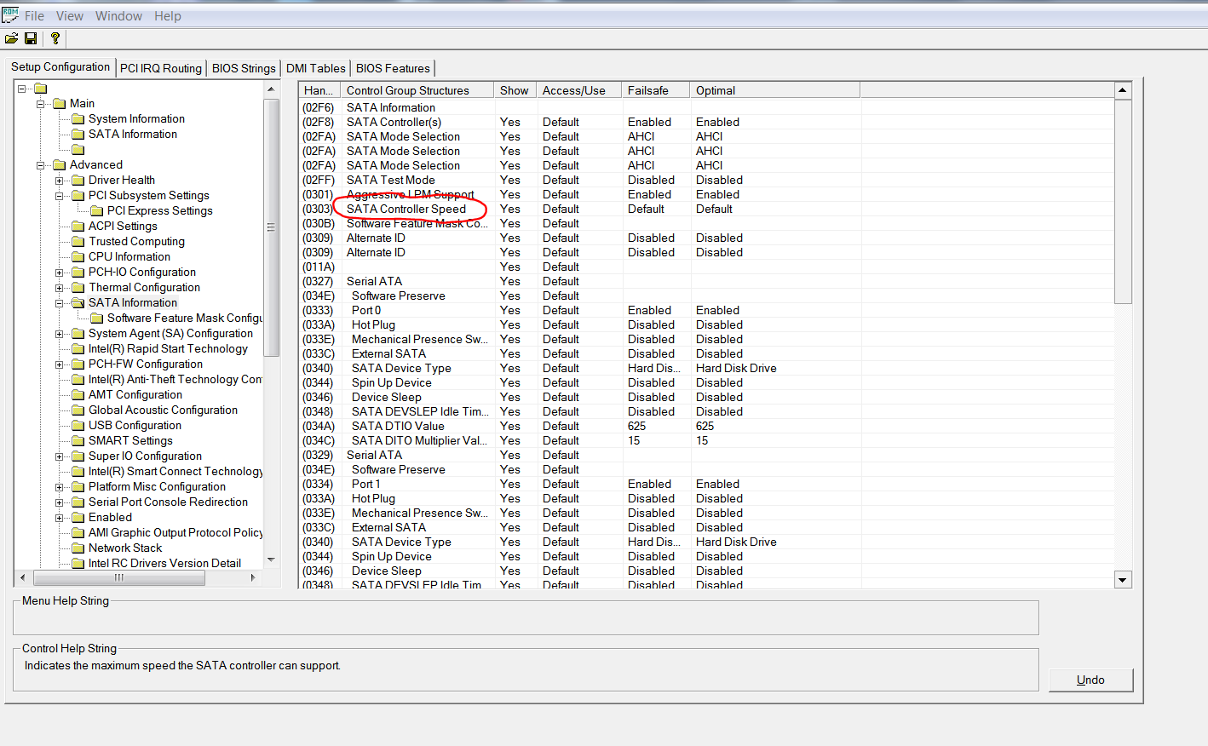Expand the Thermal Configuration node
Screen dimensions: 1208x746
[59, 288]
